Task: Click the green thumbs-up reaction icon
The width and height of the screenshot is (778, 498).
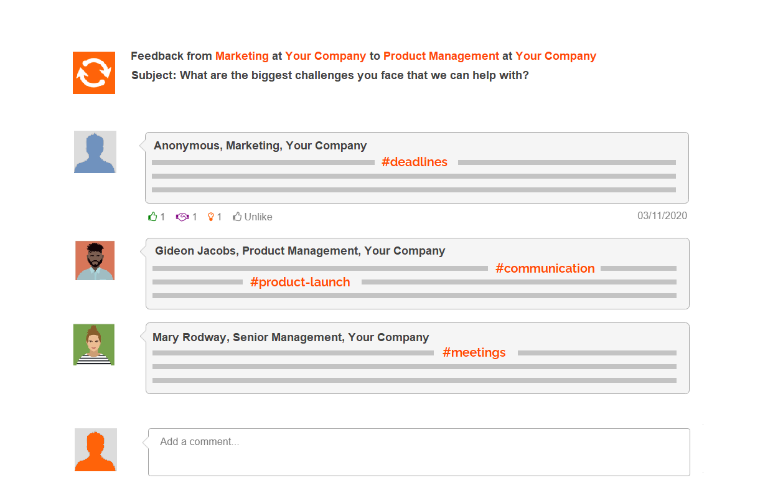Action: coord(152,217)
